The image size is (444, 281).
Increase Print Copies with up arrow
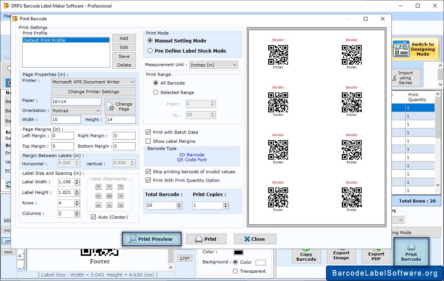pyautogui.click(x=226, y=204)
